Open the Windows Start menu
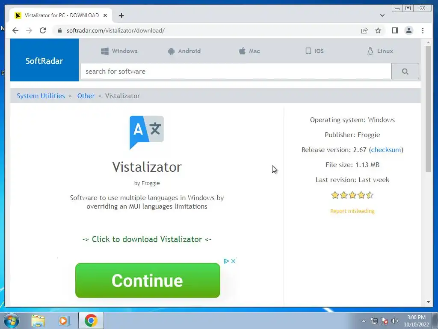Viewport: 438px width, 329px height. tap(11, 320)
